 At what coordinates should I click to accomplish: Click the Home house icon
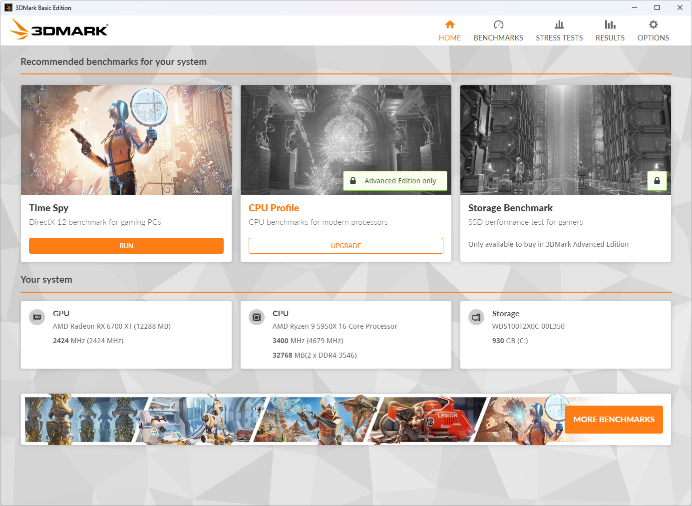coord(449,24)
